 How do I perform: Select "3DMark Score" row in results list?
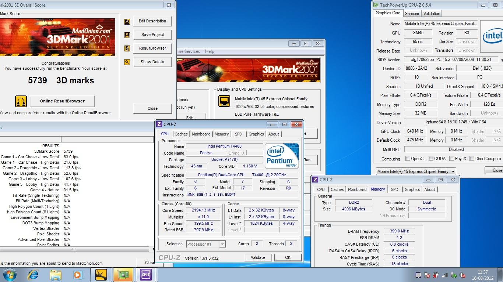[77, 151]
